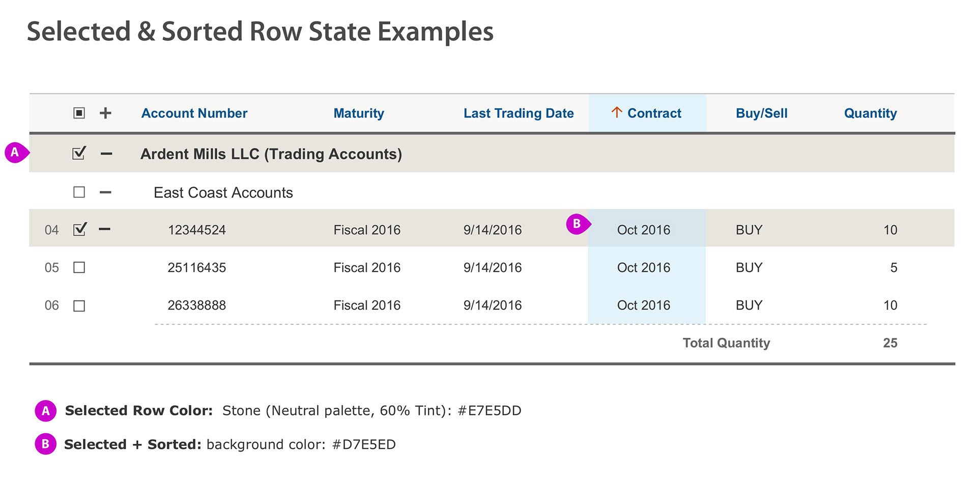This screenshot has height=482, width=977.
Task: Click the legend A badge for Selected Row Color
Action: point(46,411)
